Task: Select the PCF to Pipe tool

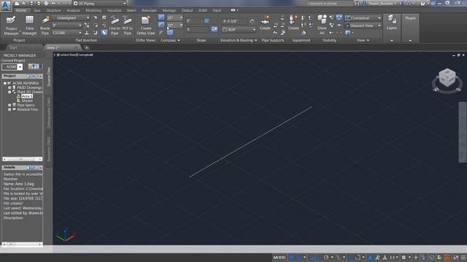Action: (x=128, y=25)
